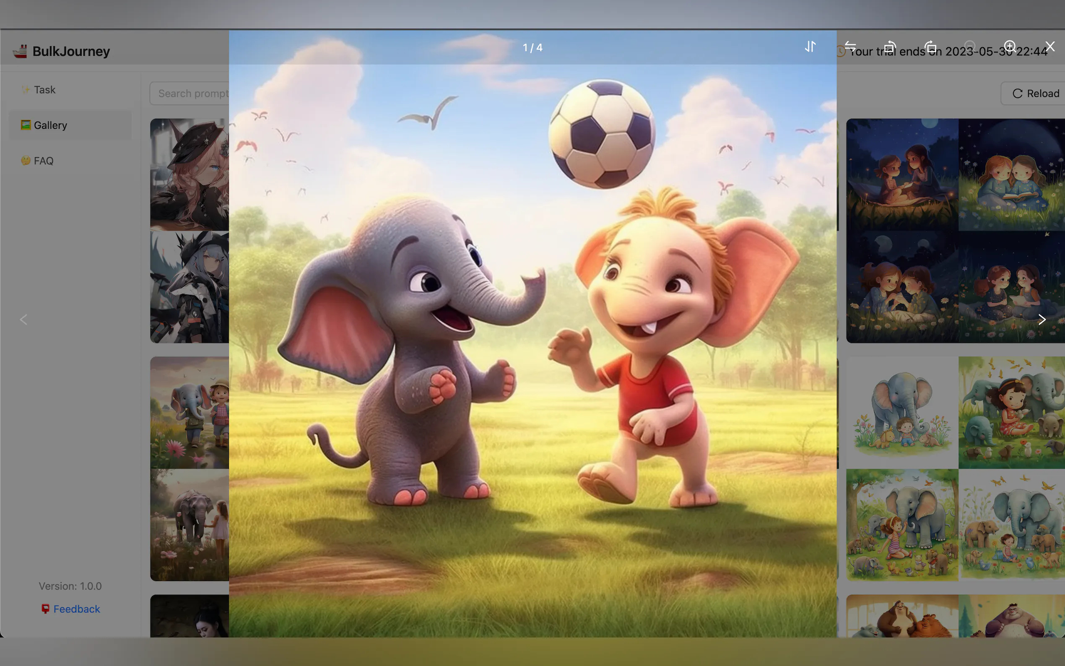Flip the preview image horizontally
This screenshot has height=666, width=1065.
coord(850,47)
